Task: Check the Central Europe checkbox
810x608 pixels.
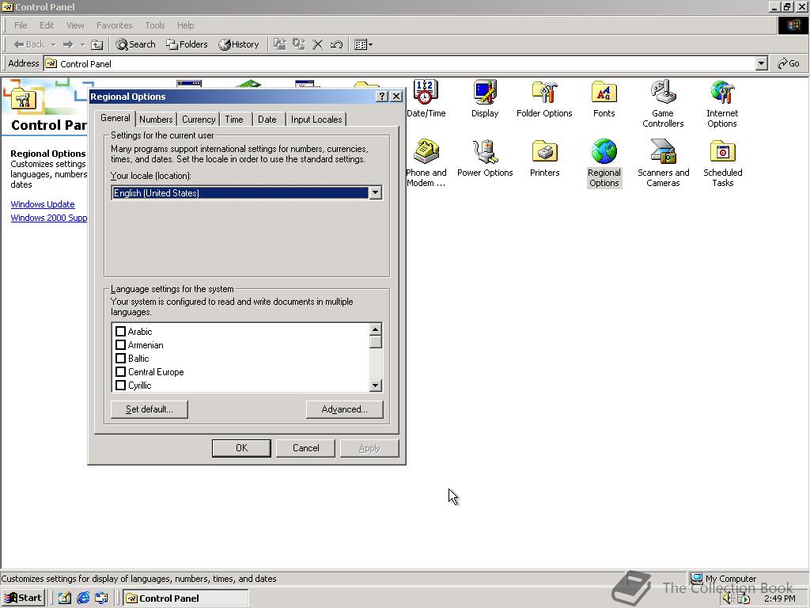Action: (x=120, y=372)
